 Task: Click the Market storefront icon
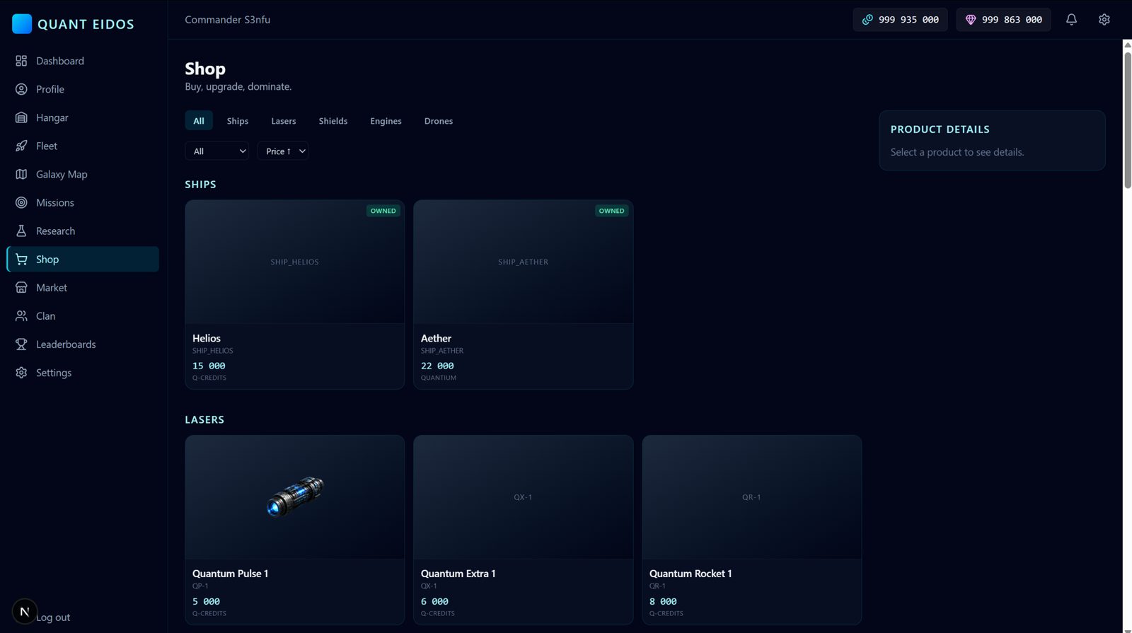click(21, 287)
